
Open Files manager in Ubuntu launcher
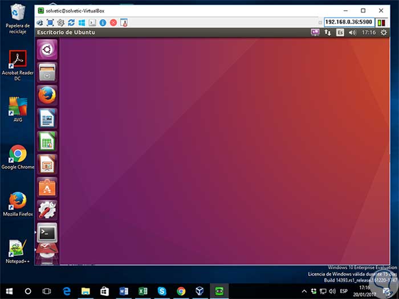coord(47,72)
